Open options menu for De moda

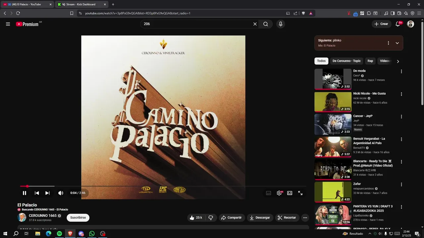coord(401,71)
